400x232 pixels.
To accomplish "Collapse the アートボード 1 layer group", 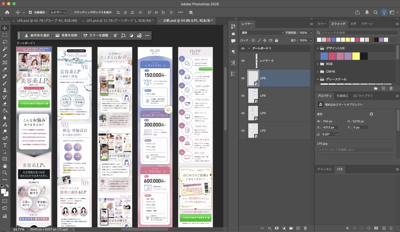I will (248, 48).
